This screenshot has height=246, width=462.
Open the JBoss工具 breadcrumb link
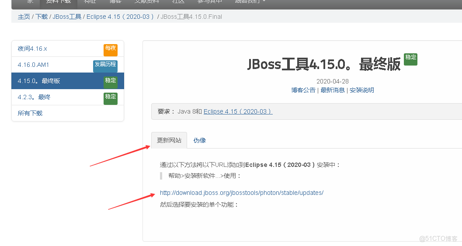[67, 17]
